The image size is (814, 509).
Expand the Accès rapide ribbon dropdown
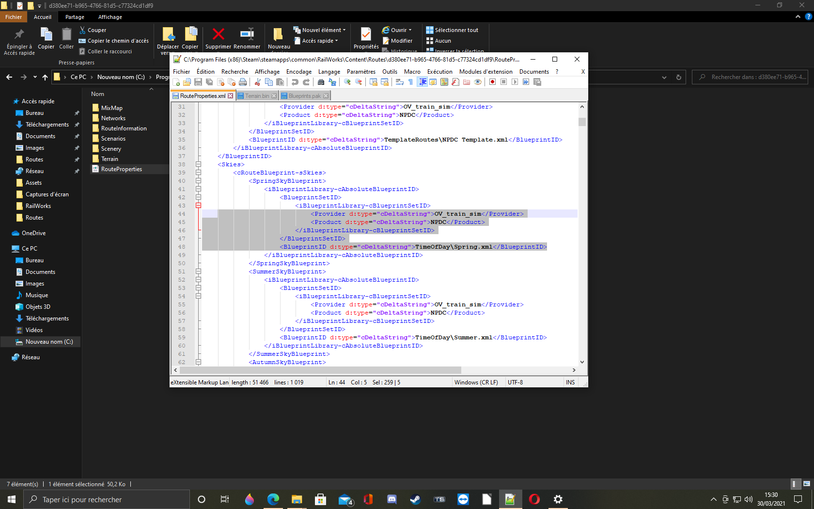click(x=316, y=41)
